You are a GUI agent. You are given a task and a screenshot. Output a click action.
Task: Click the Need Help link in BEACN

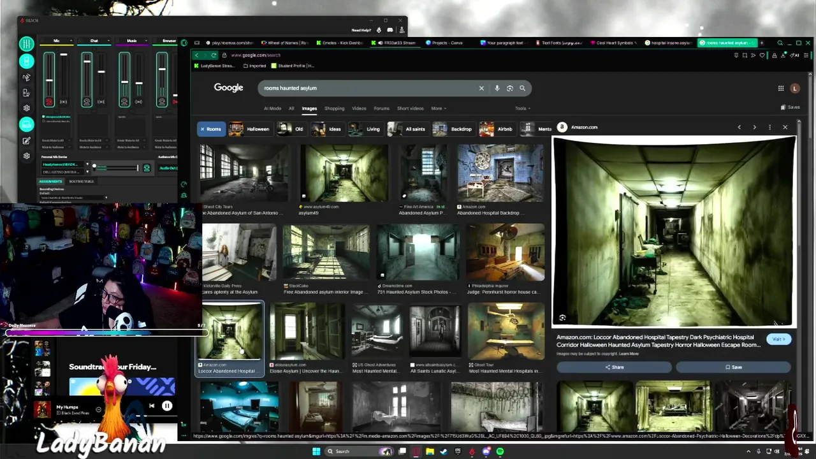[x=361, y=30]
